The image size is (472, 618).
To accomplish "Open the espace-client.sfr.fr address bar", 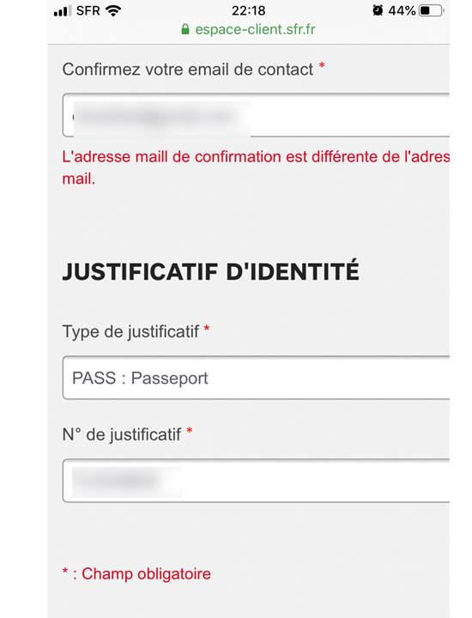I will [x=248, y=29].
